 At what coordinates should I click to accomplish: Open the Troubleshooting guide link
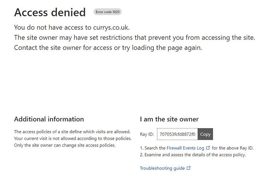coord(162,168)
